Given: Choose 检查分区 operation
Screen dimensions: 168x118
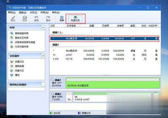Looking at the screenshot, I should click(x=19, y=71).
